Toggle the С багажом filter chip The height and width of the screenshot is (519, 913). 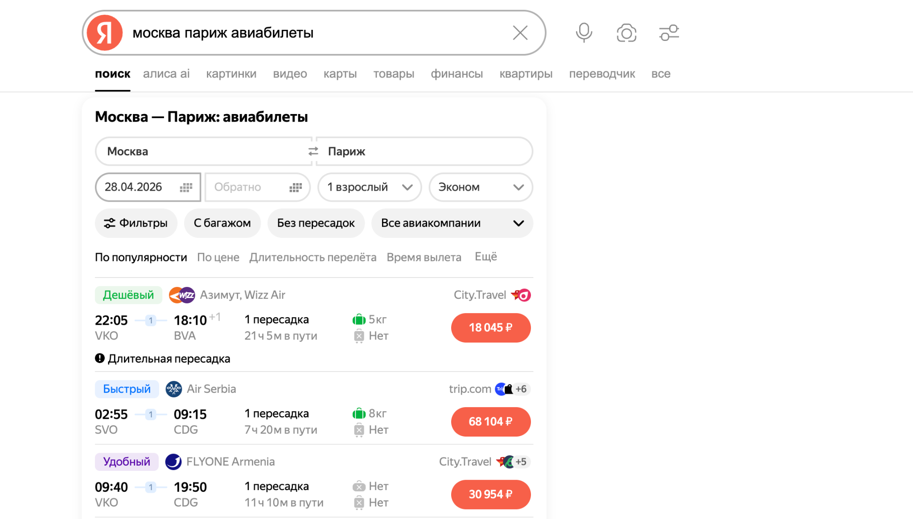tap(222, 223)
